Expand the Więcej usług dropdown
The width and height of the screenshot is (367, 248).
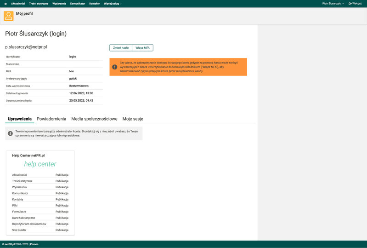pos(113,4)
